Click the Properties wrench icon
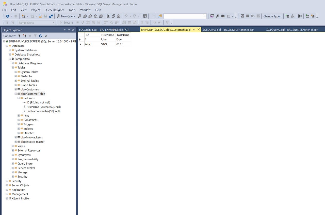 coord(217,16)
